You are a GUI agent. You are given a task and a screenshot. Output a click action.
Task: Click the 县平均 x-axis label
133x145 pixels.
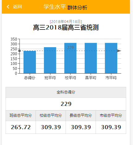pyautogui.click(x=91, y=78)
